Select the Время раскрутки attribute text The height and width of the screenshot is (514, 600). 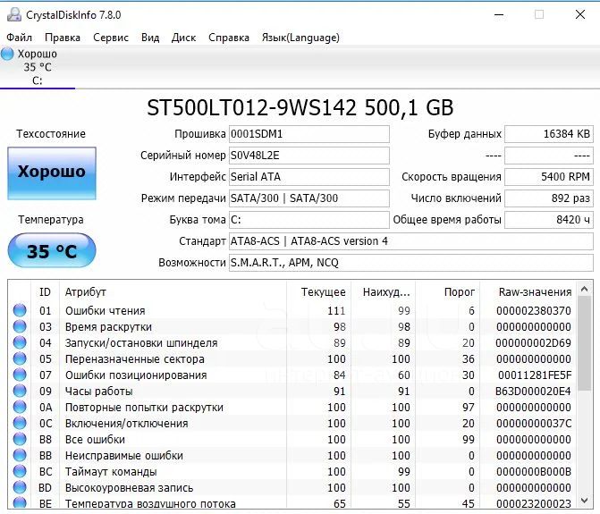[x=108, y=327]
